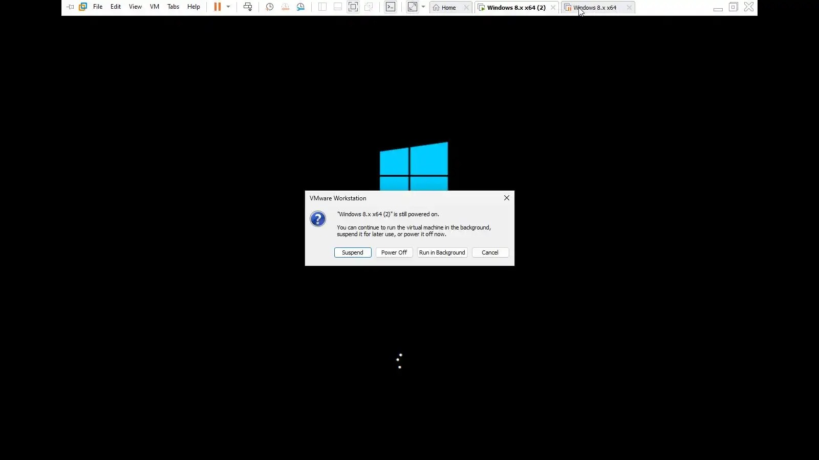Click Suspend in the VMware dialog

[x=353, y=252]
